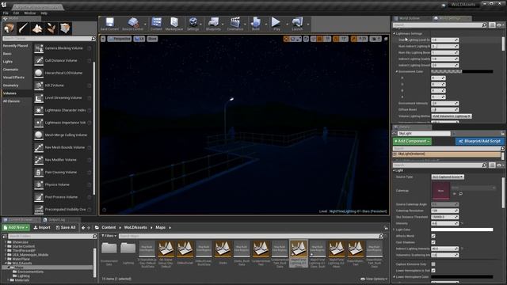Open the Window menu
Viewport: 507px width, 285px height.
point(30,13)
